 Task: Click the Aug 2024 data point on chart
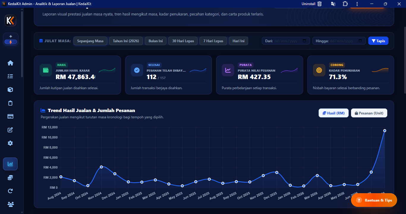61,177
